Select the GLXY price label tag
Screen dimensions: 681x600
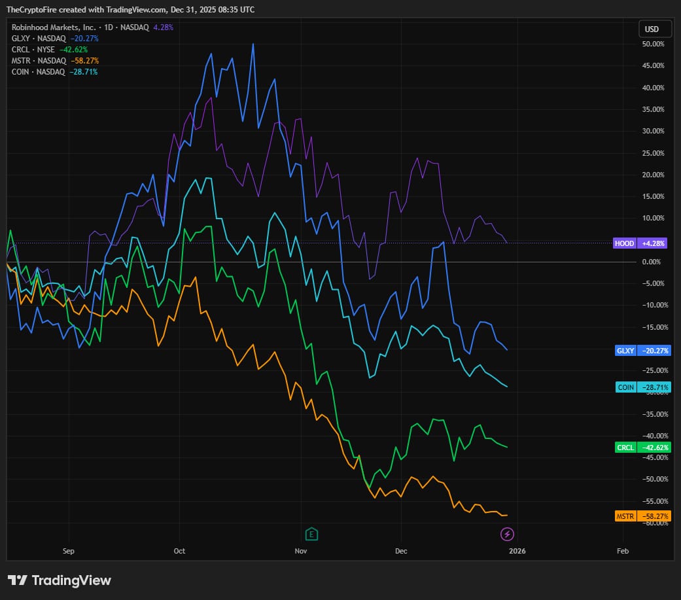[643, 351]
